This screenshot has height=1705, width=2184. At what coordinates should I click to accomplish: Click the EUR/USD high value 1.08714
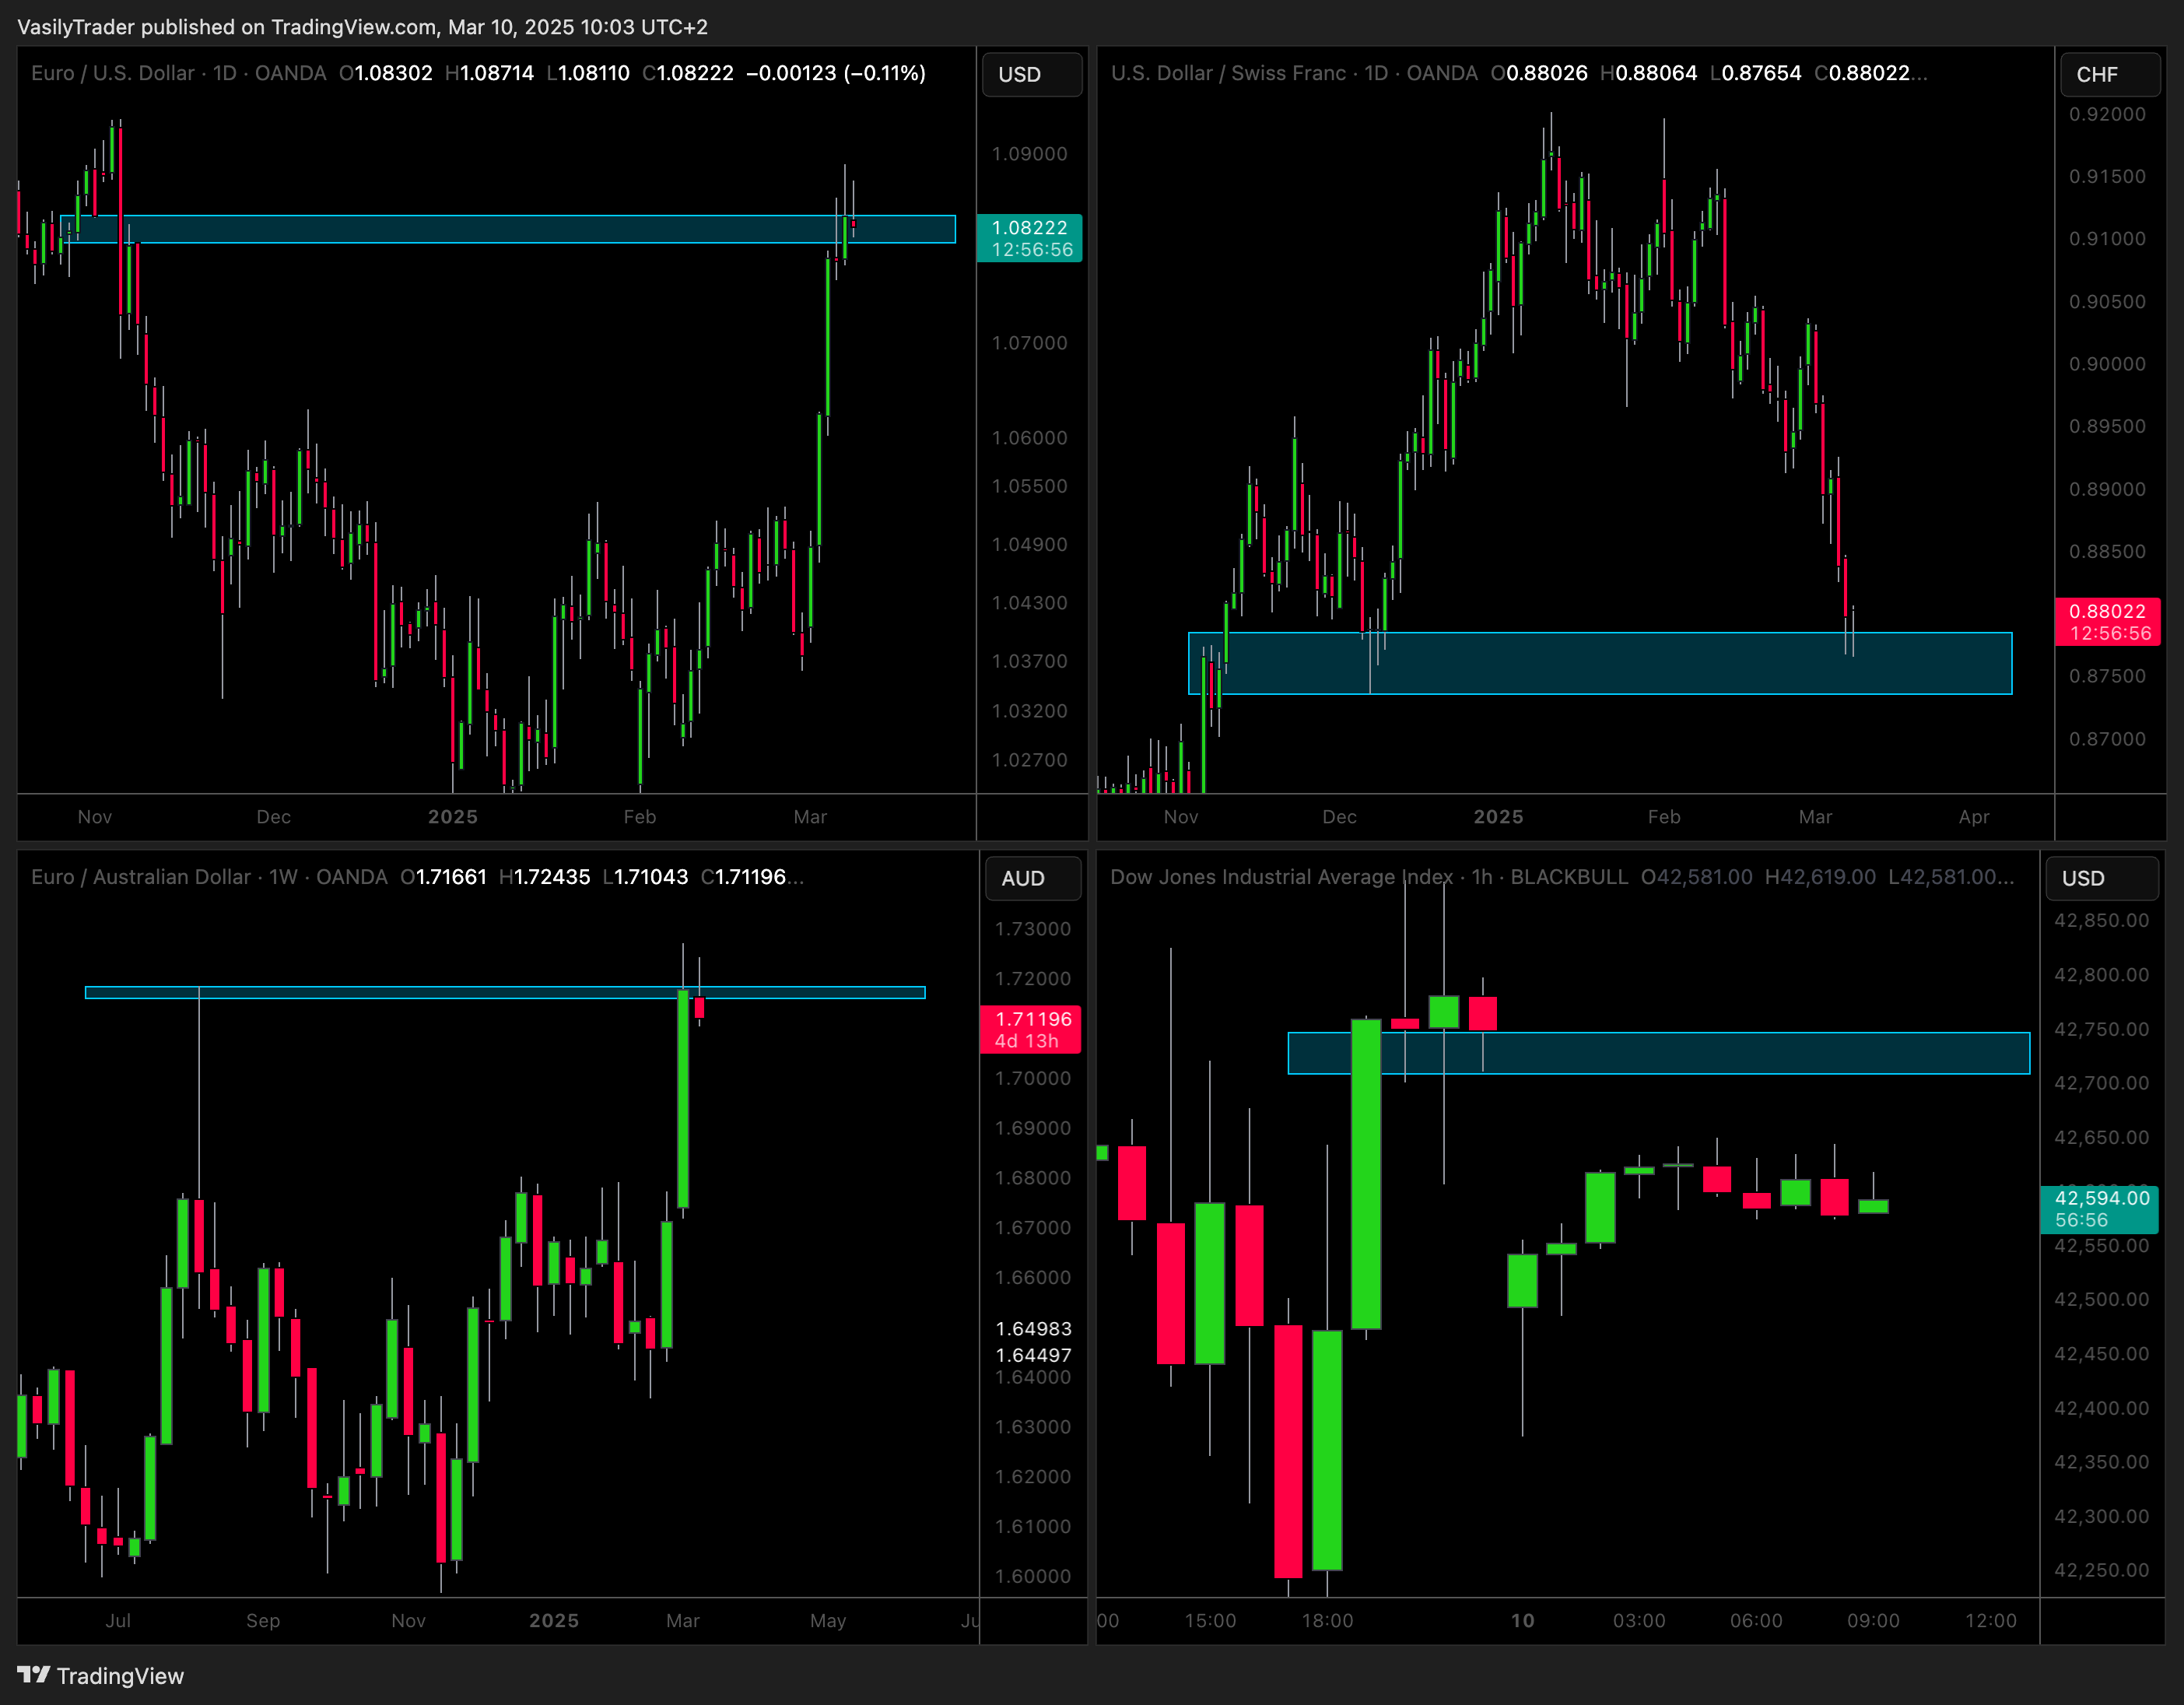pyautogui.click(x=496, y=73)
